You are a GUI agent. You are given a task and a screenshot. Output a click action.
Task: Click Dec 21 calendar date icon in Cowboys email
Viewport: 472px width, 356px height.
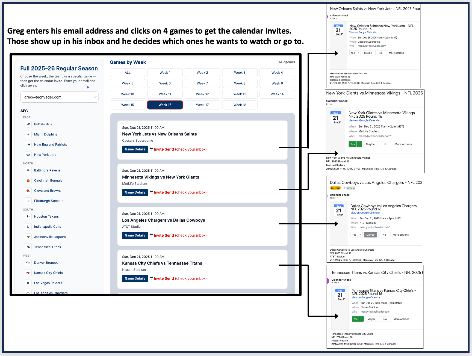click(x=339, y=210)
